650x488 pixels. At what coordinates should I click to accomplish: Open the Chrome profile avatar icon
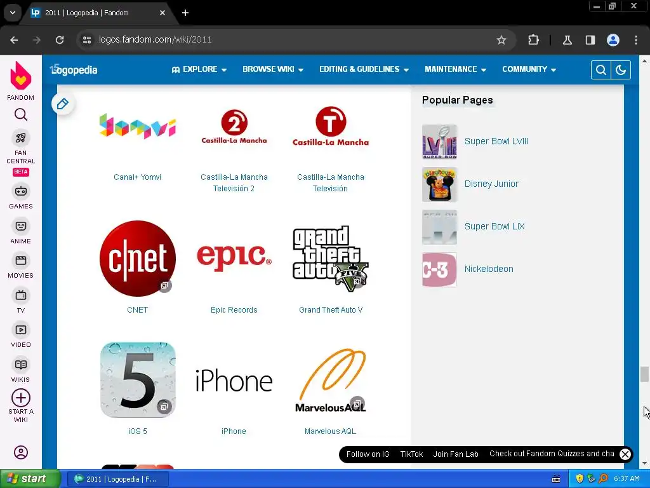click(613, 40)
